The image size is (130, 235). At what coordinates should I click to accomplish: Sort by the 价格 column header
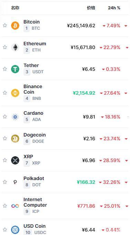click(x=91, y=8)
